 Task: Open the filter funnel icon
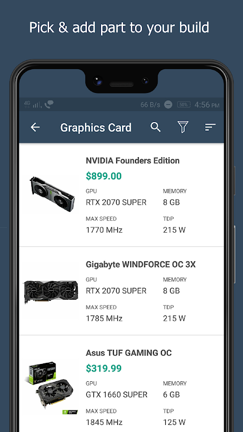pyautogui.click(x=183, y=127)
